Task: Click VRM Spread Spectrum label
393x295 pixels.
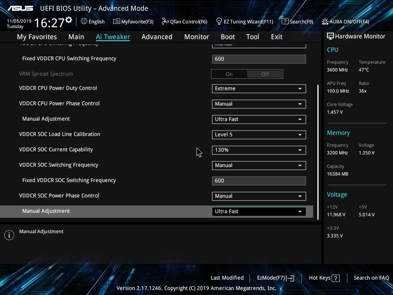Action: (x=46, y=74)
